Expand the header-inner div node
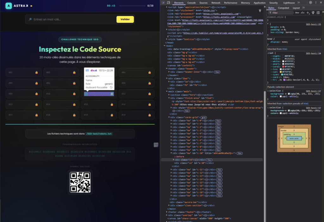This screenshot has width=324, height=222. [169, 72]
